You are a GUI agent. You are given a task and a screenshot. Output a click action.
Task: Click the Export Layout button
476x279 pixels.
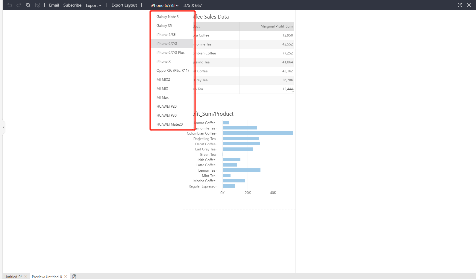124,5
